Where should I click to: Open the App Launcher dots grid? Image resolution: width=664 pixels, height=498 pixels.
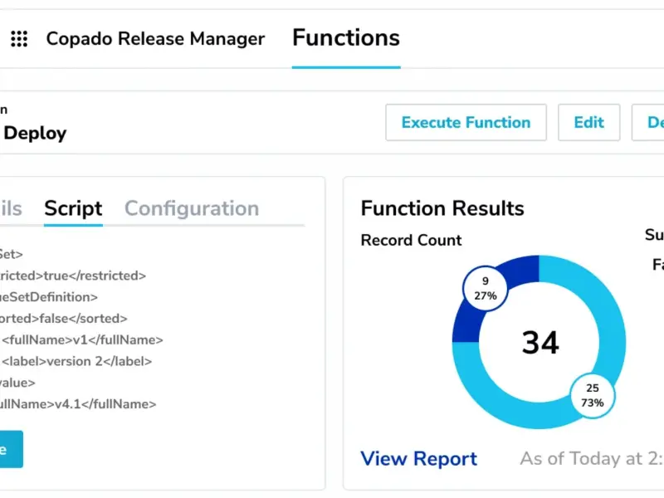(19, 38)
